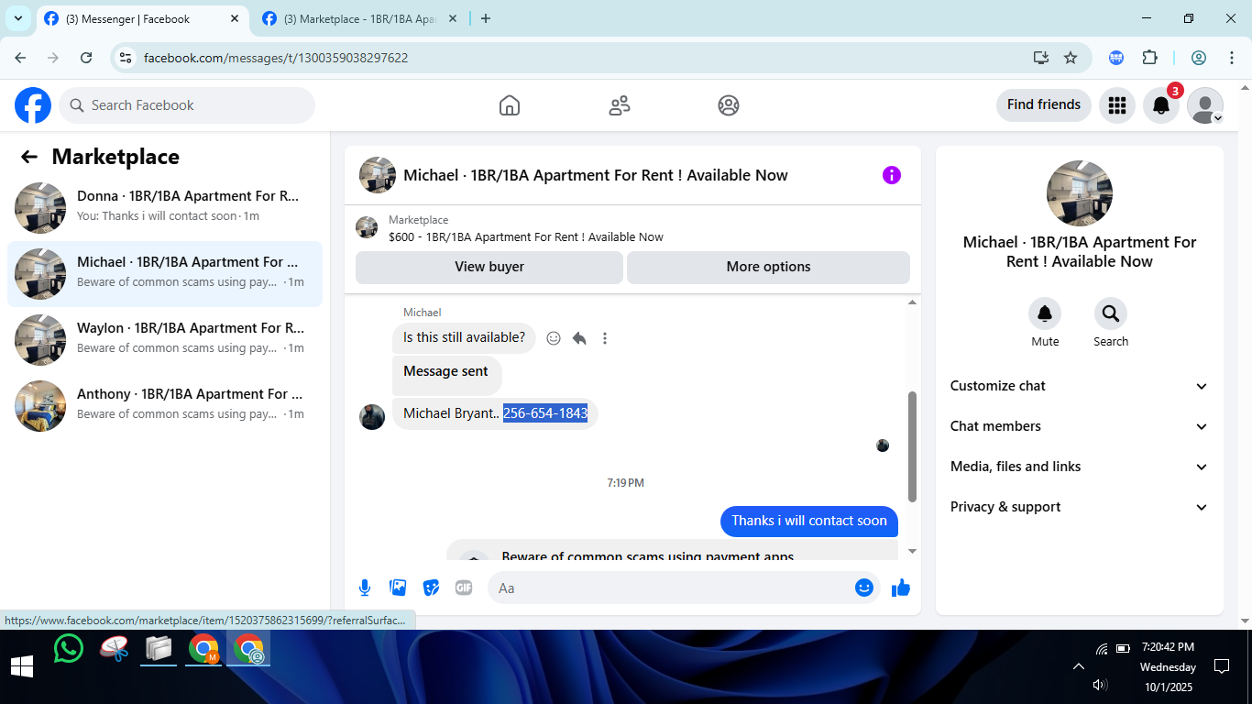Screen dimensions: 1252x704
Task: Open Donna's apartment conversation
Action: point(165,208)
